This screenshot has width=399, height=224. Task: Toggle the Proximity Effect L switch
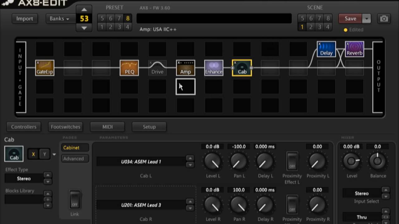pyautogui.click(x=292, y=161)
